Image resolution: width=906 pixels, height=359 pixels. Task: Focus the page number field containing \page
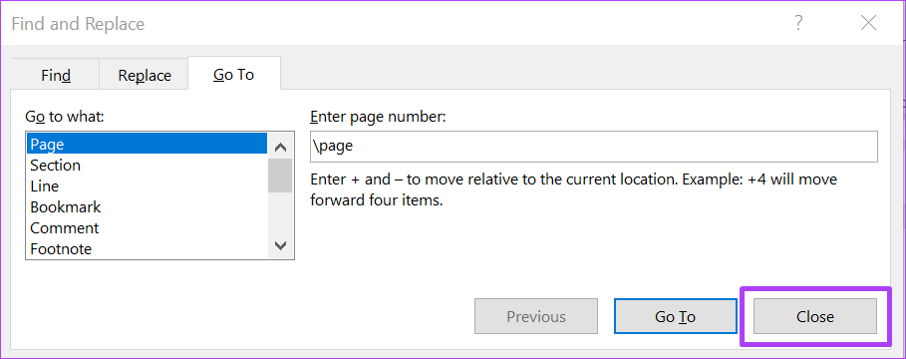593,147
